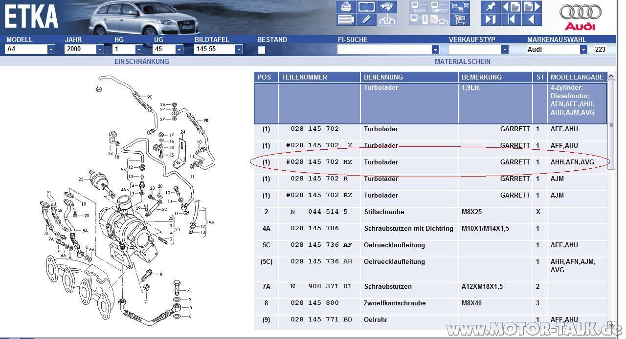
Task: Open the JAHR dropdown
Action: [100, 49]
